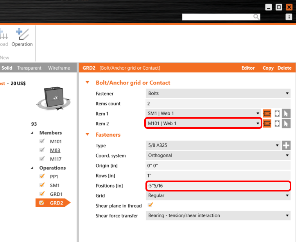296x242 pixels.
Task: Switch to Solid view mode
Action: click(x=7, y=68)
